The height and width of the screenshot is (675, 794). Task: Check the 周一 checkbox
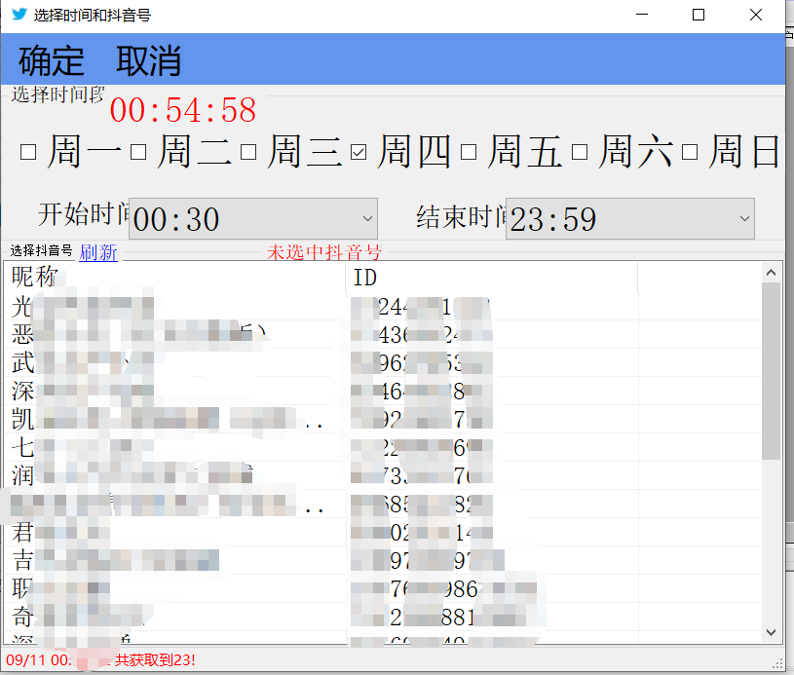[28, 153]
